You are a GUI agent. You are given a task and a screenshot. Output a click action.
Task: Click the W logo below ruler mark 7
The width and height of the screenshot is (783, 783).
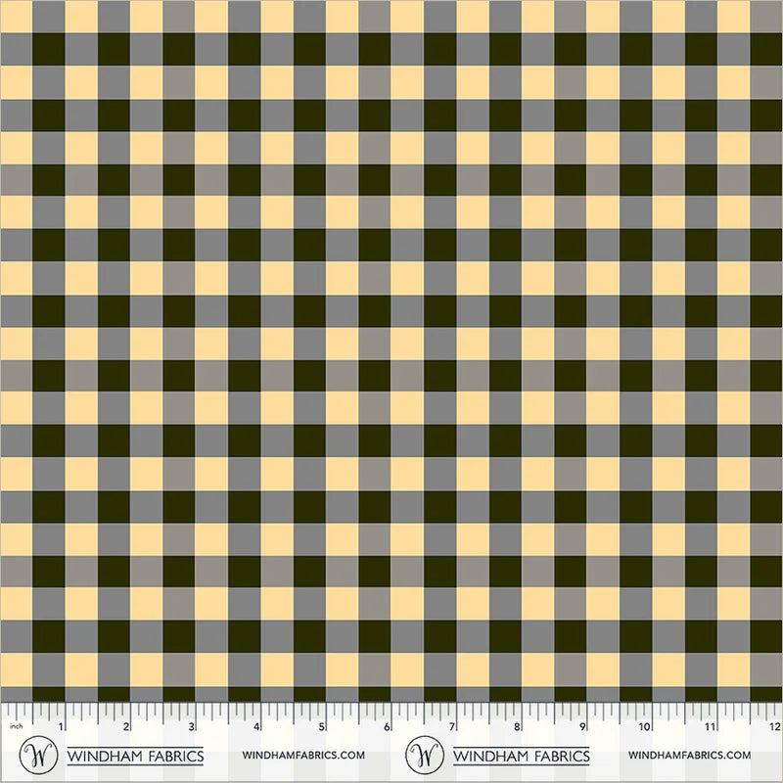coord(424,754)
